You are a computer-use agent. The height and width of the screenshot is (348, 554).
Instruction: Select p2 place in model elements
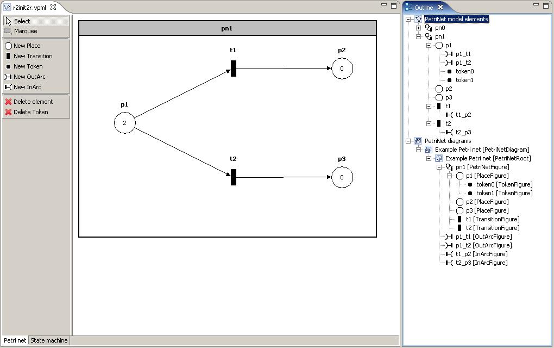(448, 89)
